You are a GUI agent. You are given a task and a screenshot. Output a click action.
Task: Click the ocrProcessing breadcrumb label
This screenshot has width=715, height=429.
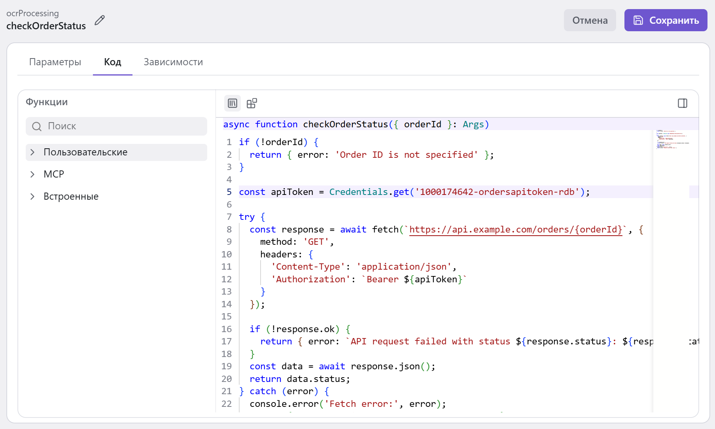(32, 13)
